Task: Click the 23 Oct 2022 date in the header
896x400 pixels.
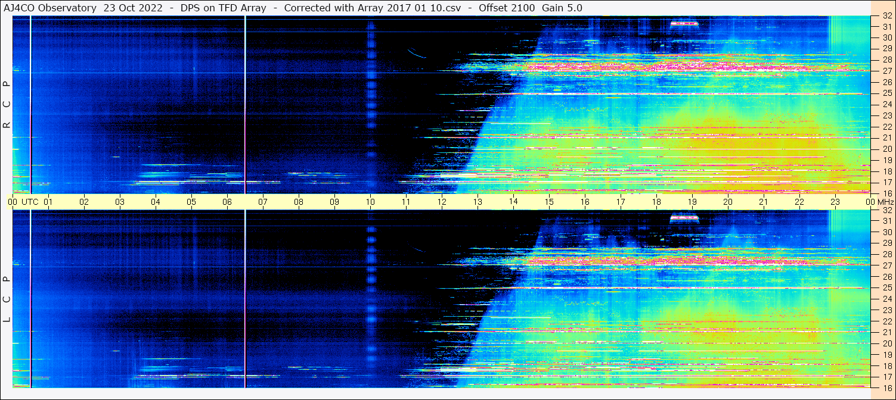Action: (x=132, y=8)
